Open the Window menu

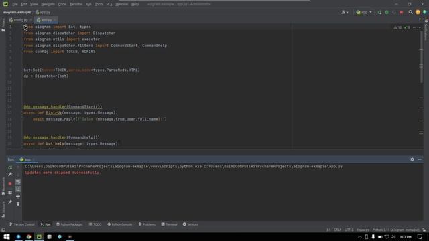(x=122, y=5)
